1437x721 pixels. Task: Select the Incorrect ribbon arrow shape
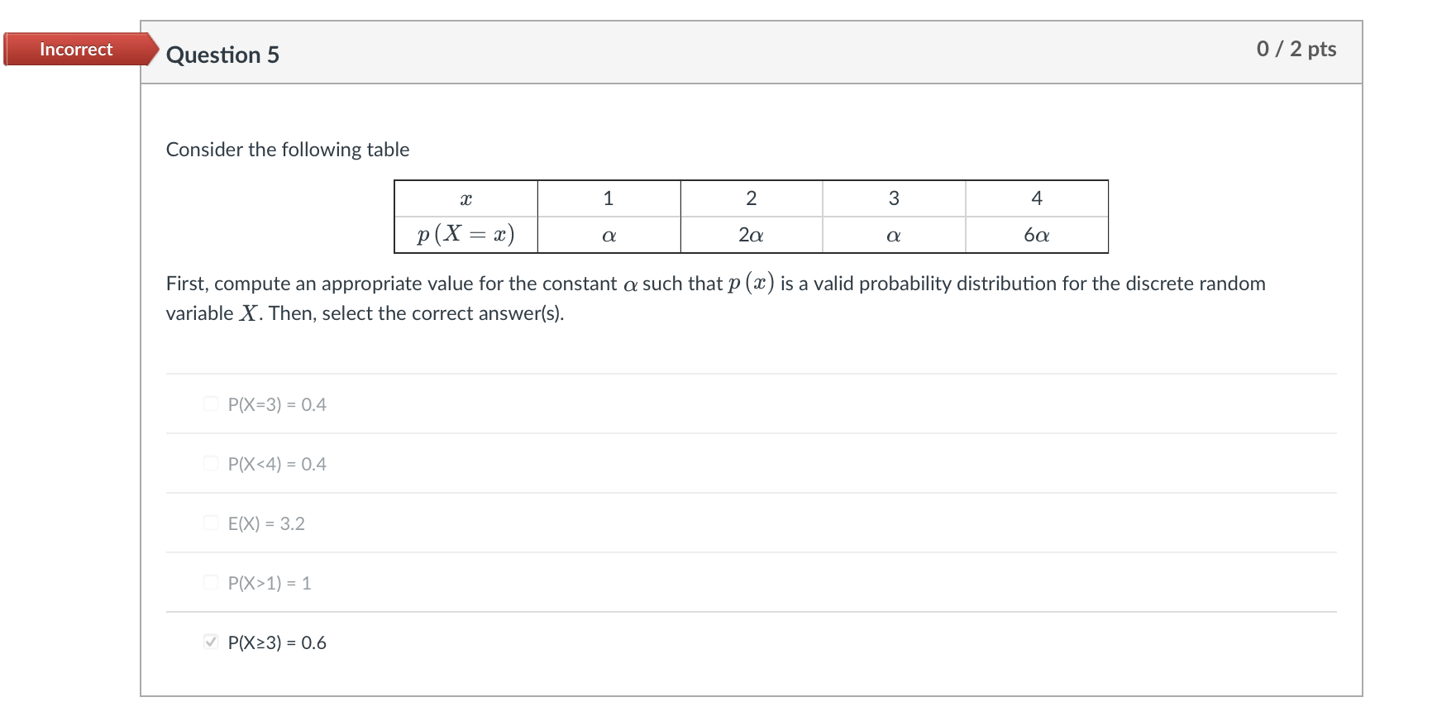pyautogui.click(x=149, y=49)
